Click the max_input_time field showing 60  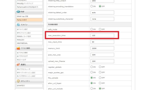[x=102, y=42]
